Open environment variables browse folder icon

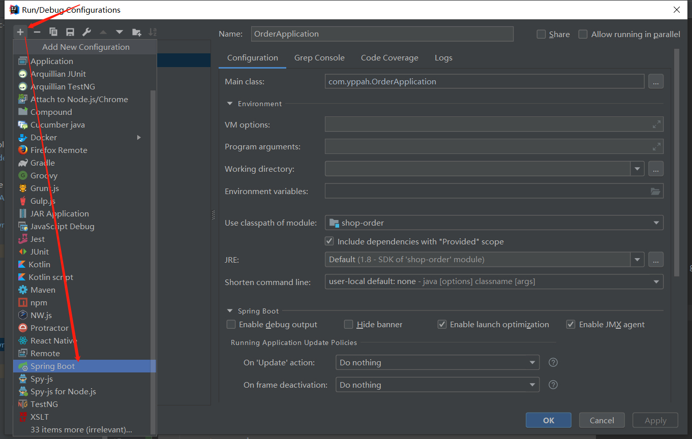(x=655, y=192)
